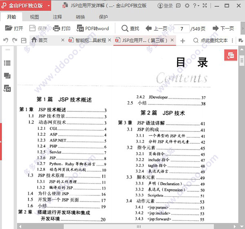Click the 打印 print button

(62, 28)
